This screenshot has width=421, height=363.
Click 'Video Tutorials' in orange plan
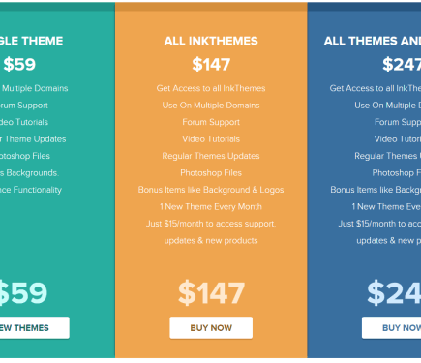[211, 139]
